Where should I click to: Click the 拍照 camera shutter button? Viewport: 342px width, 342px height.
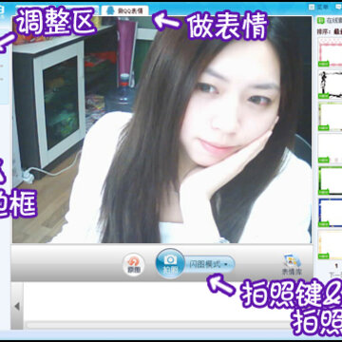[170, 263]
